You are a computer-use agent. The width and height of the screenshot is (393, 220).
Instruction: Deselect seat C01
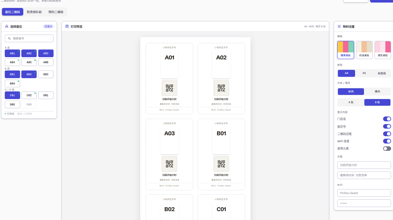point(12,95)
